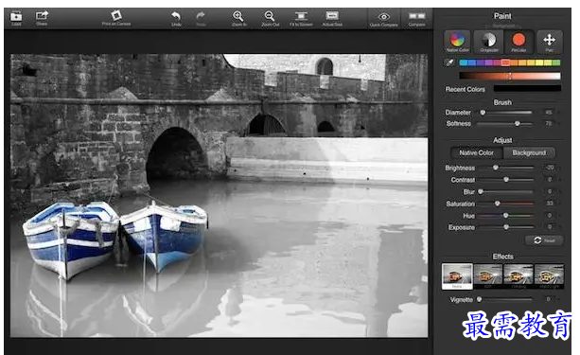The width and height of the screenshot is (580, 355).
Task: Adjust the brush Diameter slider
Action: 505,112
